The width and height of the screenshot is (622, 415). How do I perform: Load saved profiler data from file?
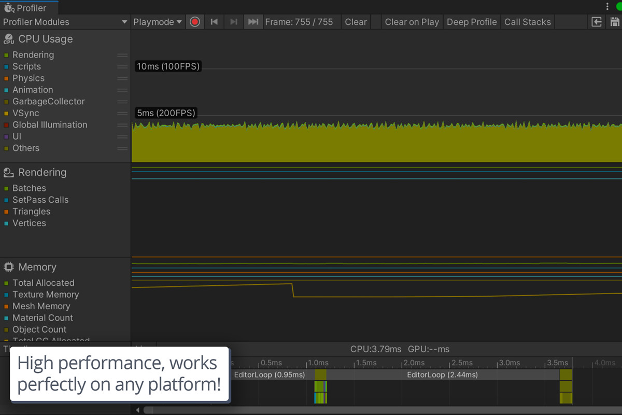click(597, 22)
